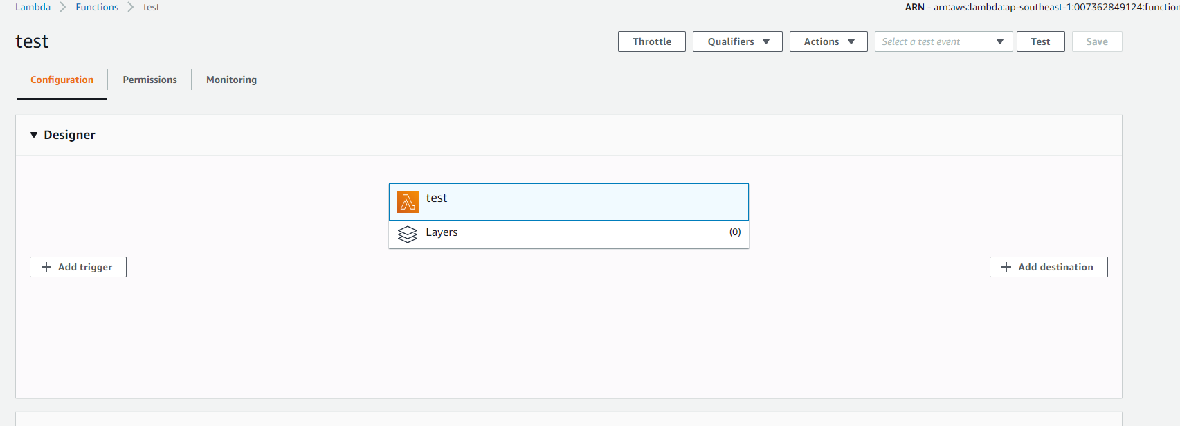
Task: Select the Layers row in Designer
Action: [x=569, y=234]
